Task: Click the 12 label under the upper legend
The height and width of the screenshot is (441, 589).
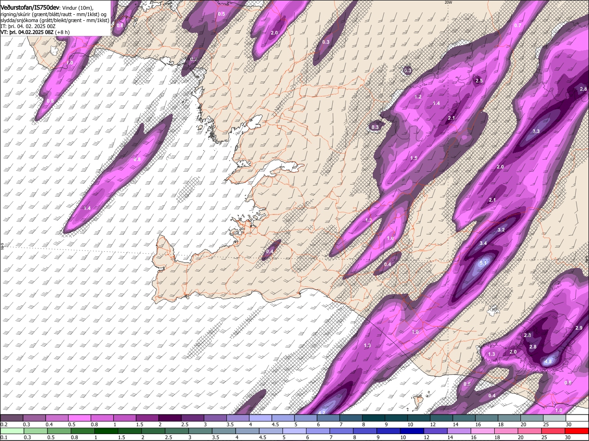Action: [x=433, y=424]
